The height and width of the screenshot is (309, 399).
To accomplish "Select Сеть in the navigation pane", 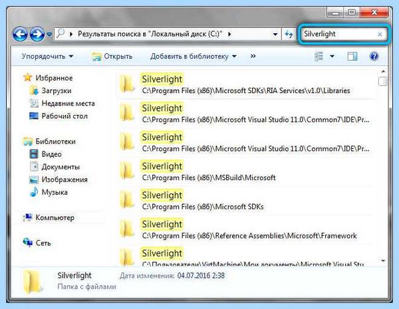I will 43,243.
